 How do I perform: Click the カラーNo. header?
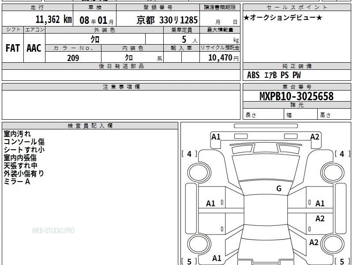click(73, 48)
